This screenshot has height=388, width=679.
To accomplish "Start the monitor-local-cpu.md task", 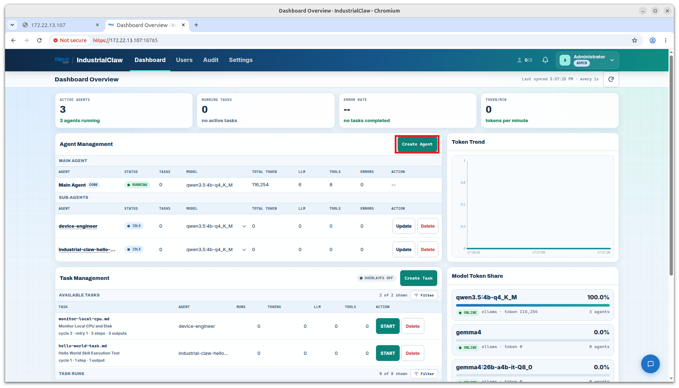I will [x=387, y=326].
